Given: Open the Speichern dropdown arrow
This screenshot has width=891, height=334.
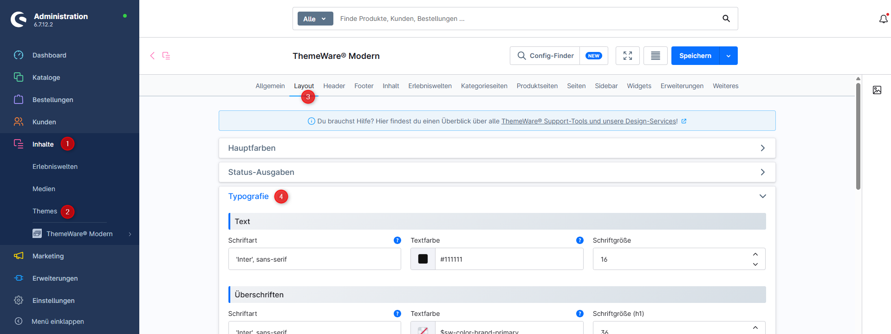Looking at the screenshot, I should coord(728,56).
